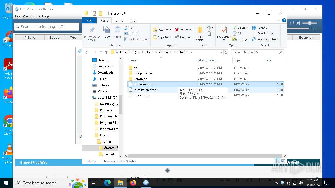Rename the selected file via ribbon

point(183,37)
